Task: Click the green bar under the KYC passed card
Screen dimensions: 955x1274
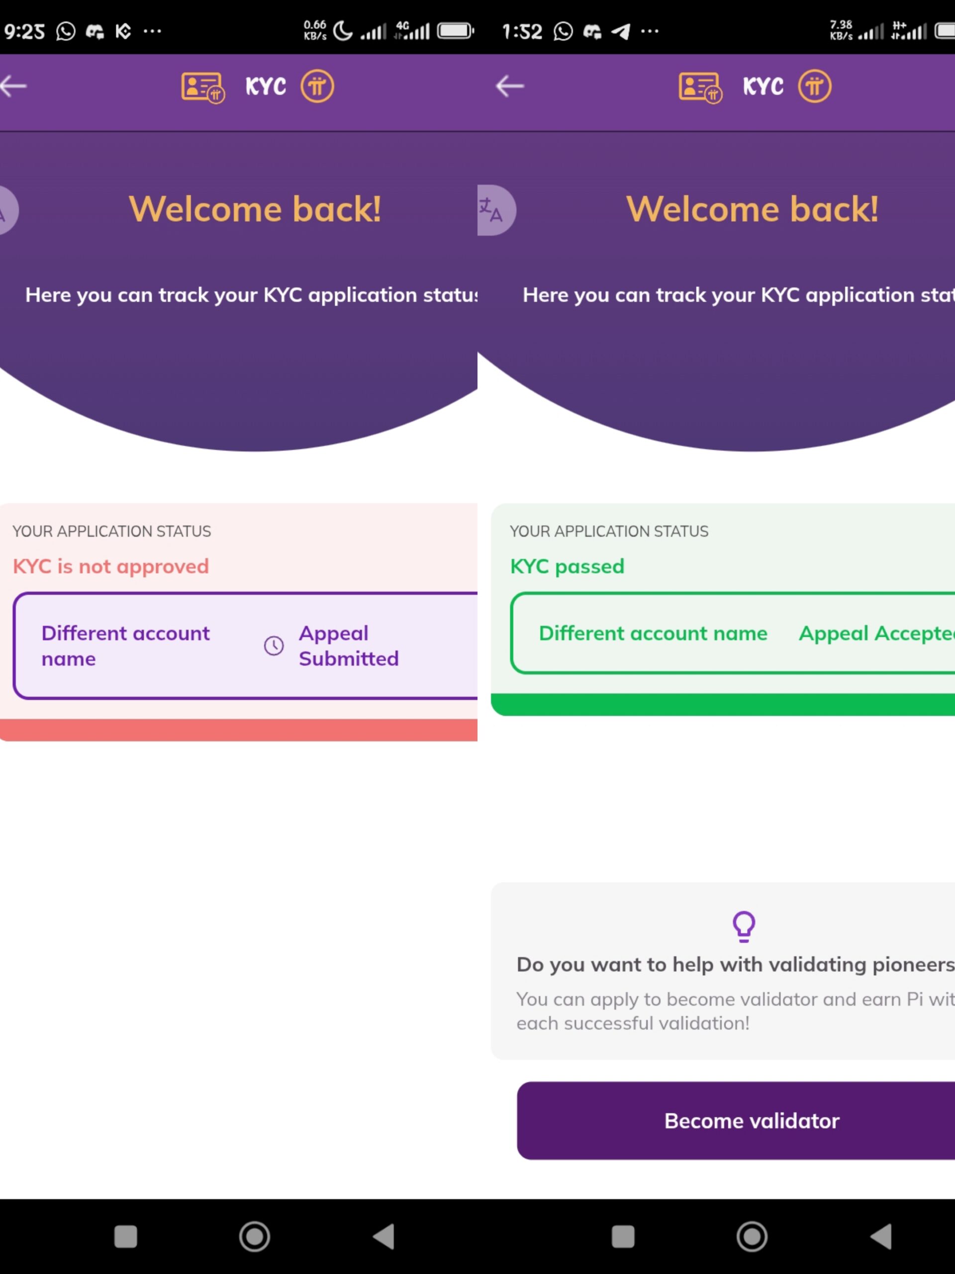Action: (x=723, y=705)
